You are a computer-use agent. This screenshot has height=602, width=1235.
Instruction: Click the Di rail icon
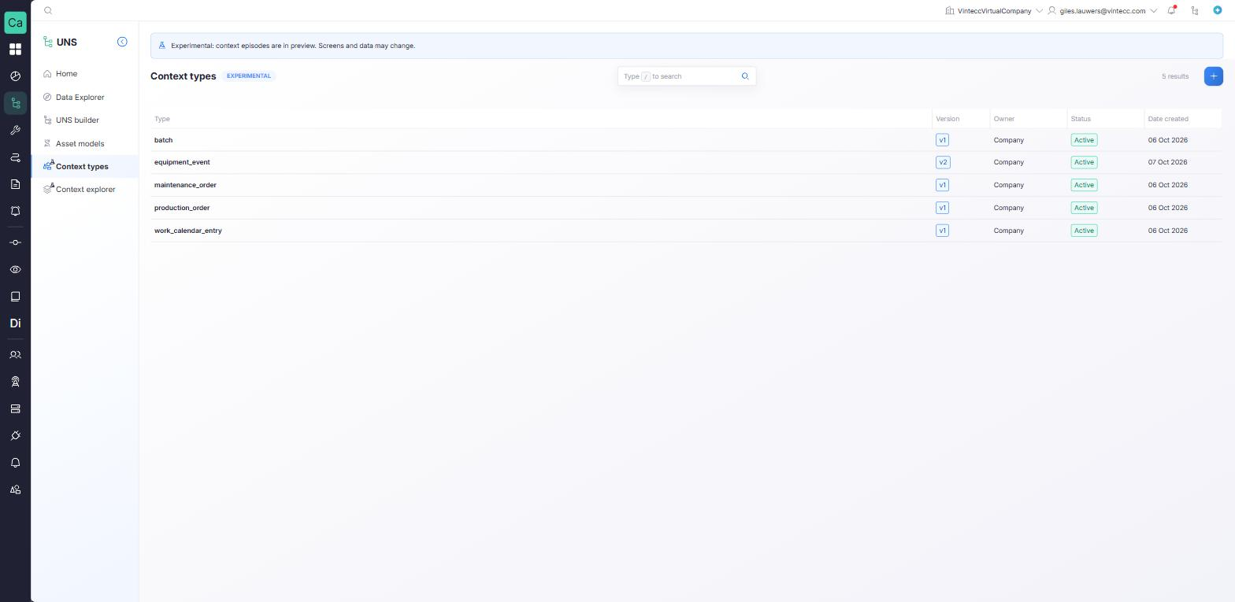pyautogui.click(x=15, y=323)
